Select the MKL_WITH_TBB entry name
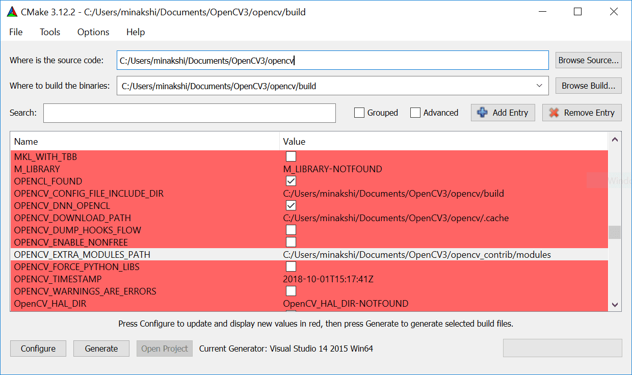Viewport: 632px width, 375px height. coord(45,156)
